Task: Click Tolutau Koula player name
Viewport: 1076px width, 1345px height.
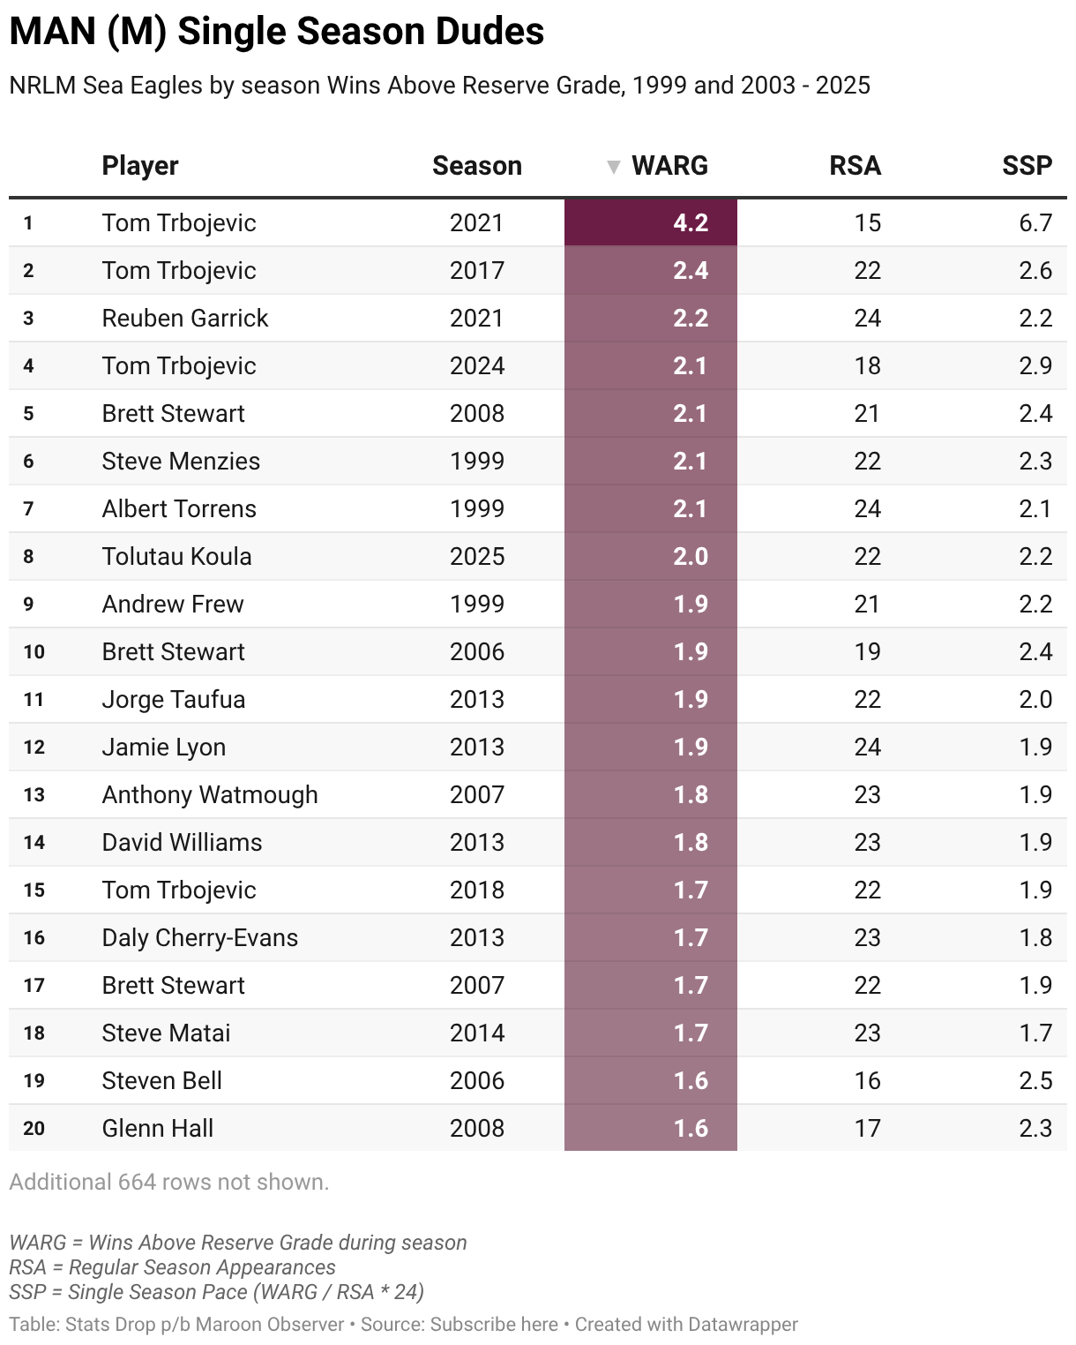Action: pos(176,556)
